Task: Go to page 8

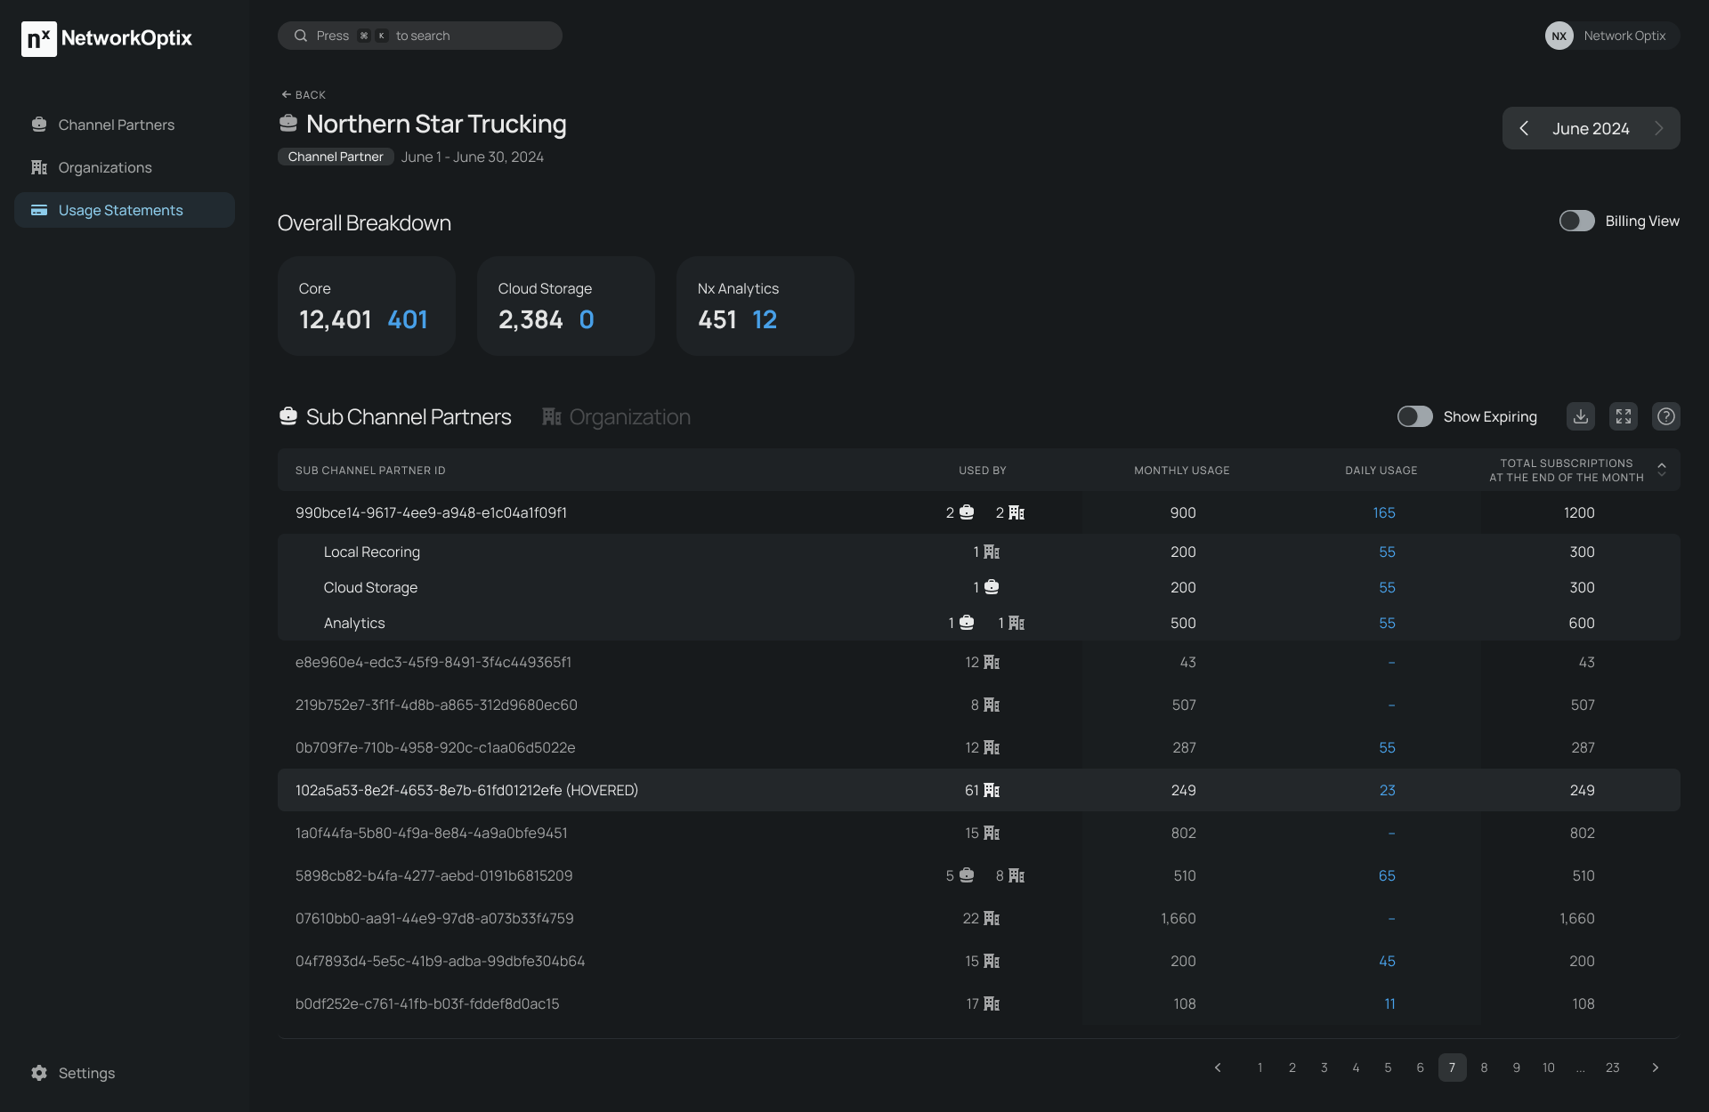Action: point(1484,1068)
